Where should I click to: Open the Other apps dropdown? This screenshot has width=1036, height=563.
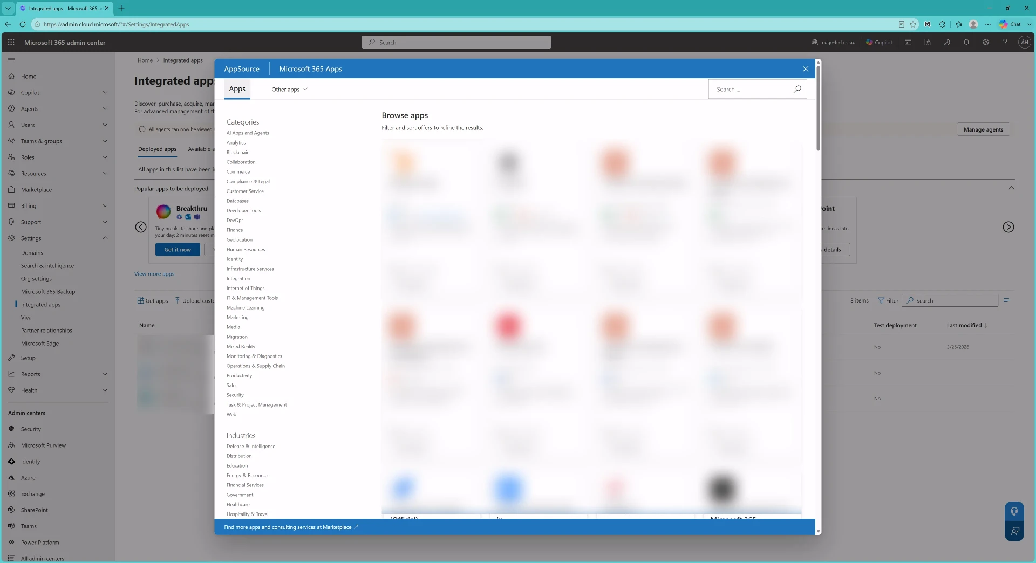coord(289,90)
